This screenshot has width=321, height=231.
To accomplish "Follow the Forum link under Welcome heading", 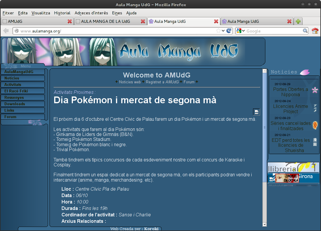I will 189,82.
